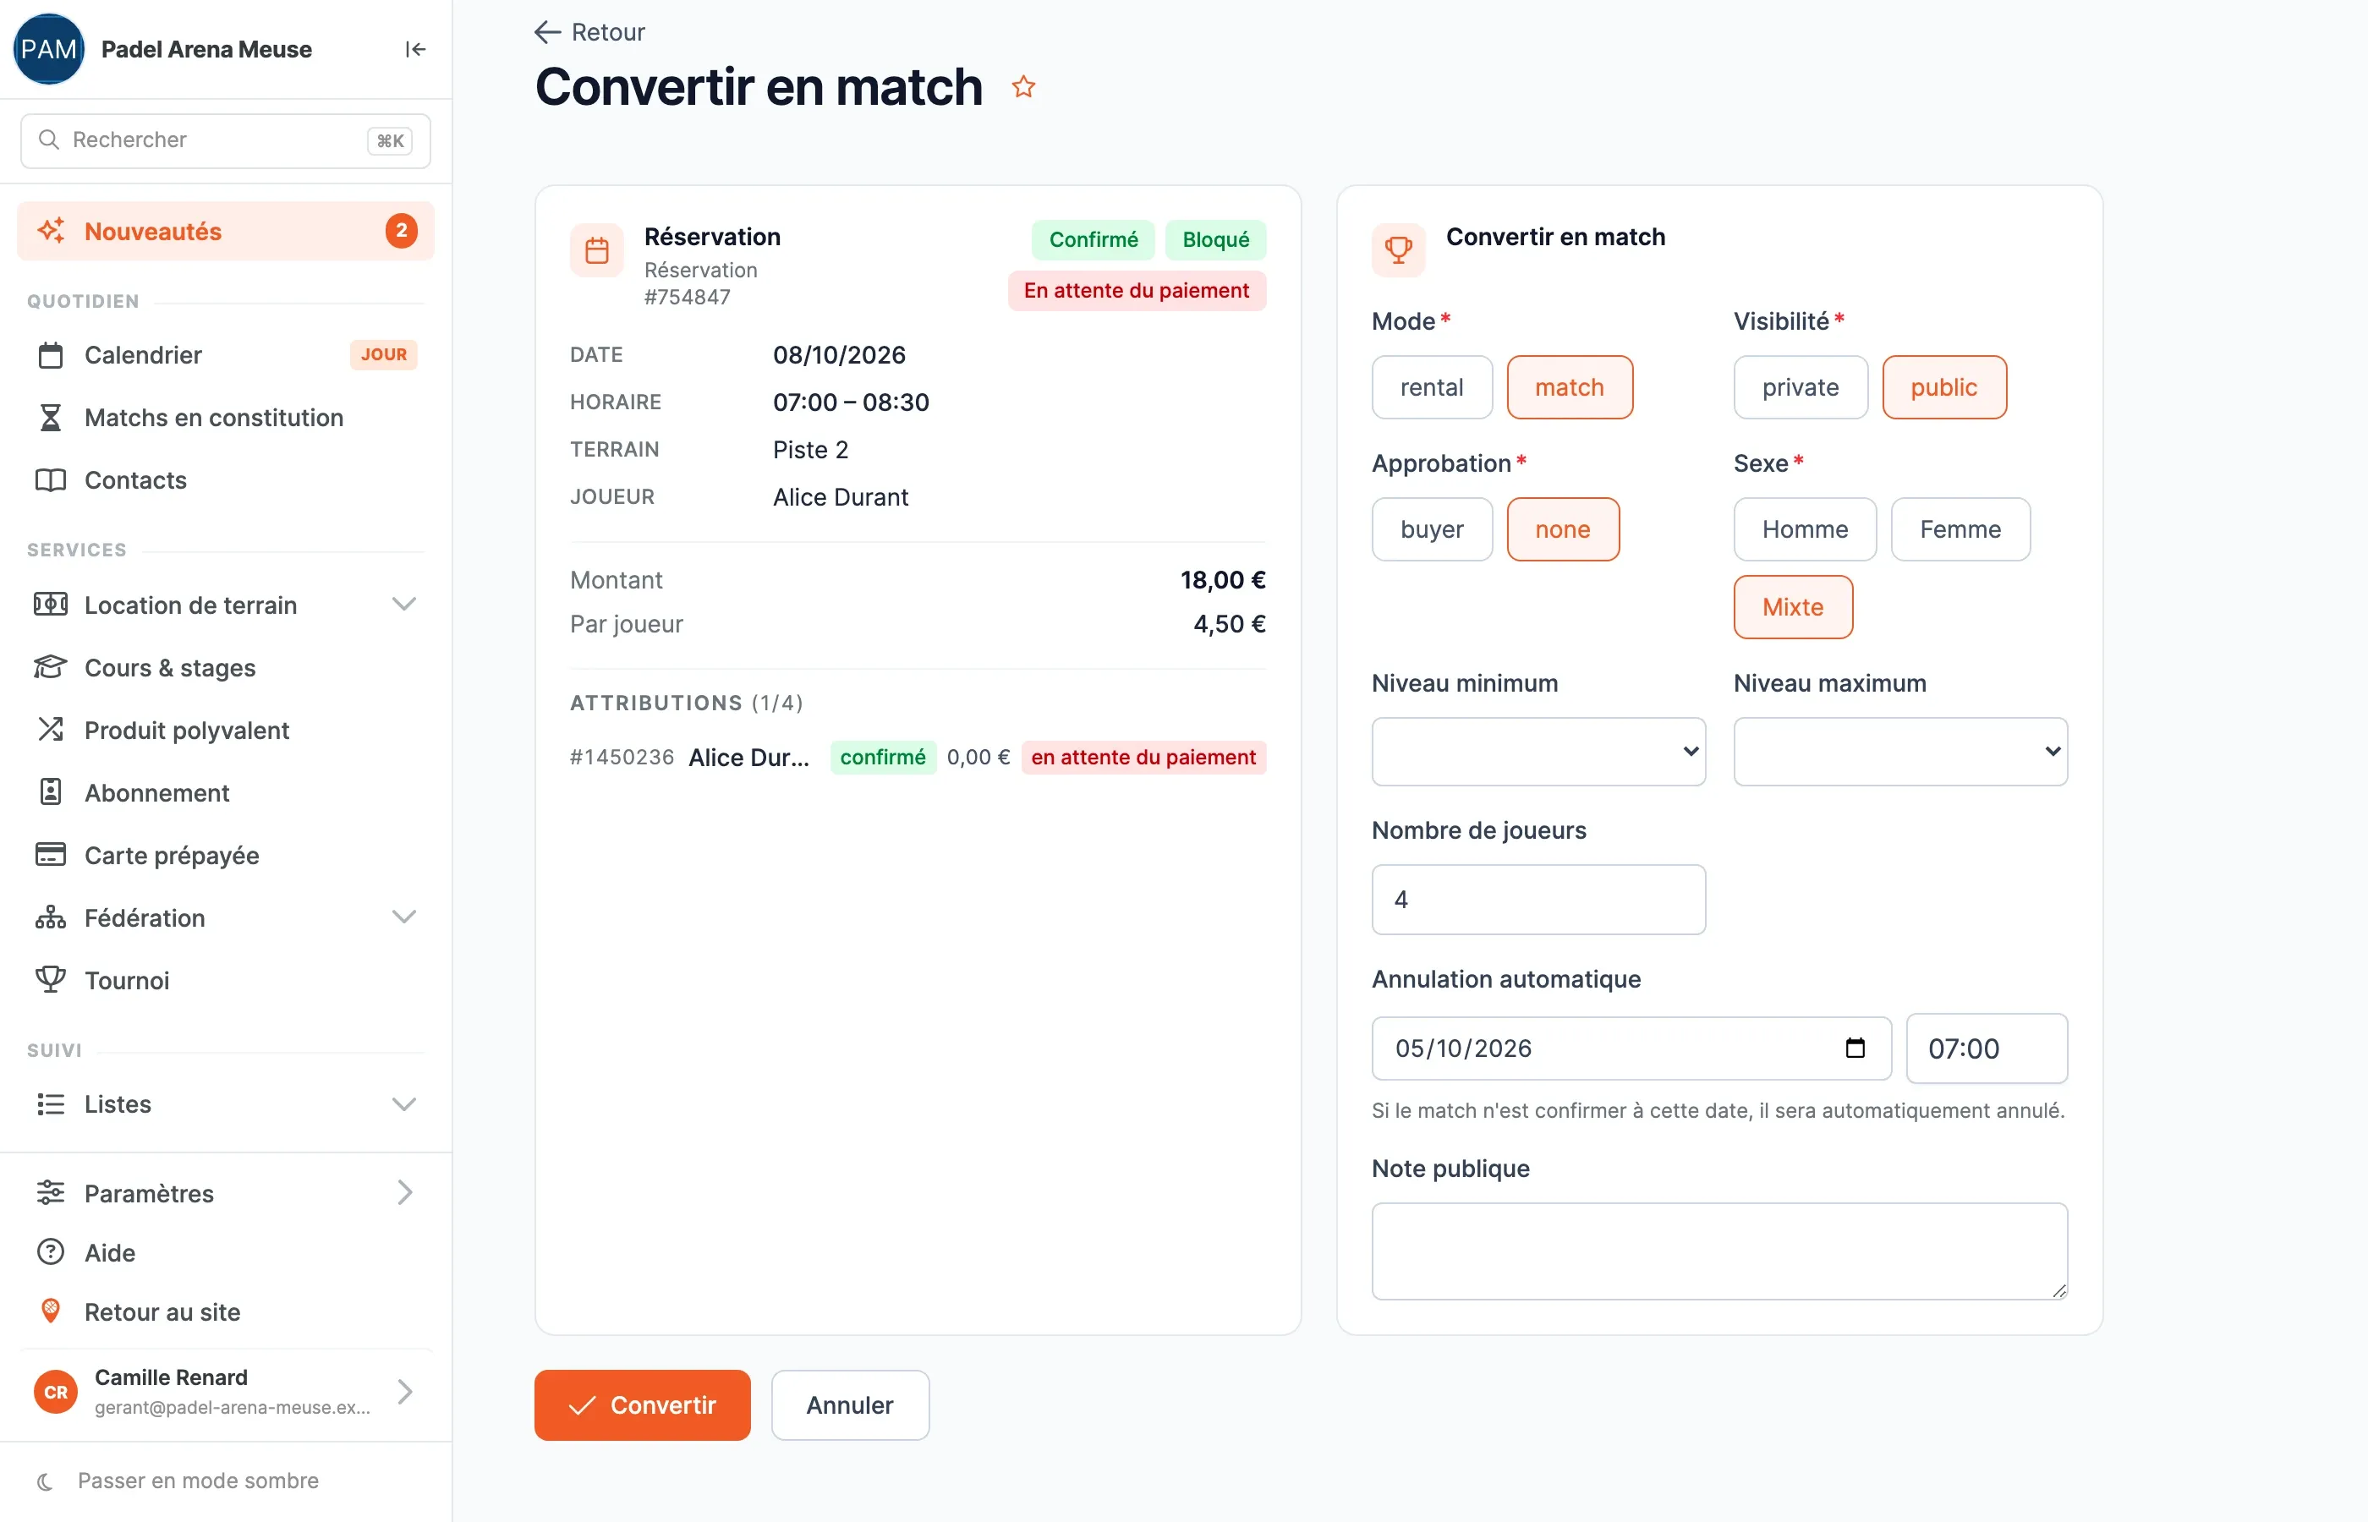The height and width of the screenshot is (1522, 2368).
Task: Open the Paramètres submenu chevron
Action: [404, 1193]
